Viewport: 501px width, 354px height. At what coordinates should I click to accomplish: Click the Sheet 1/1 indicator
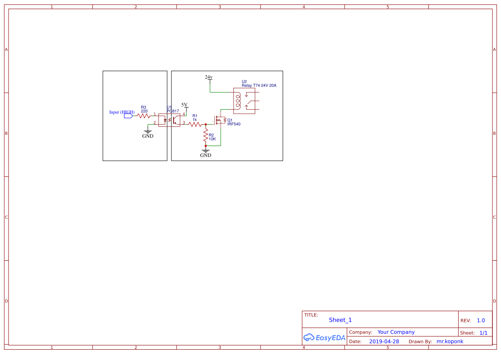tap(483, 333)
